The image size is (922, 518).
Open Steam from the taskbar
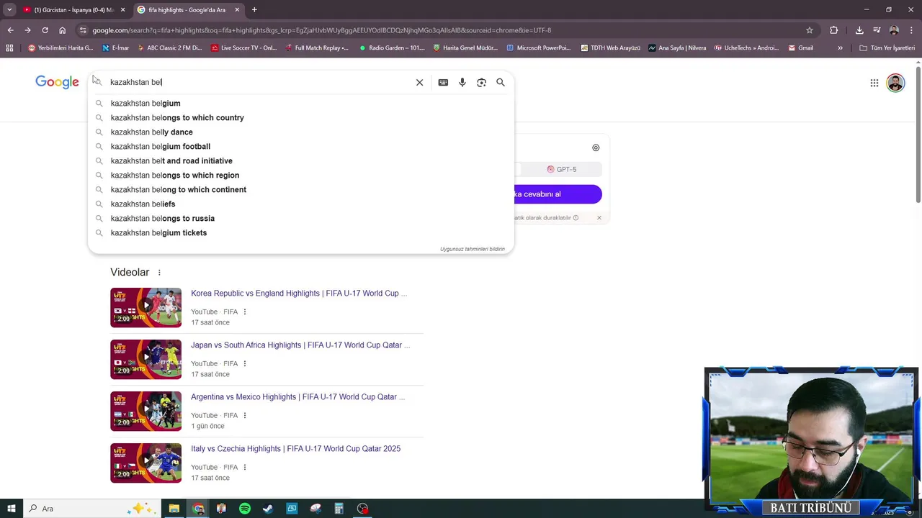point(268,509)
